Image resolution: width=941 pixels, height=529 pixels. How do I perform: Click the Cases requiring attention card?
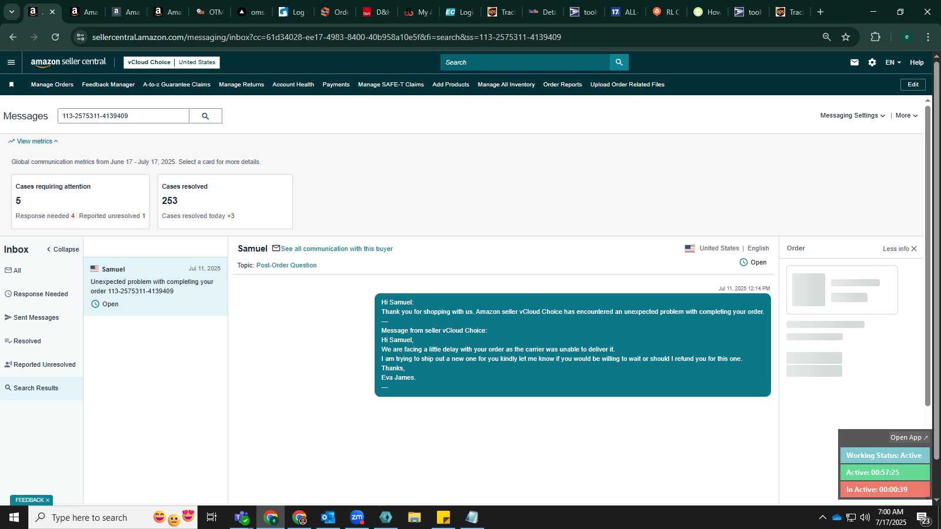coord(81,202)
